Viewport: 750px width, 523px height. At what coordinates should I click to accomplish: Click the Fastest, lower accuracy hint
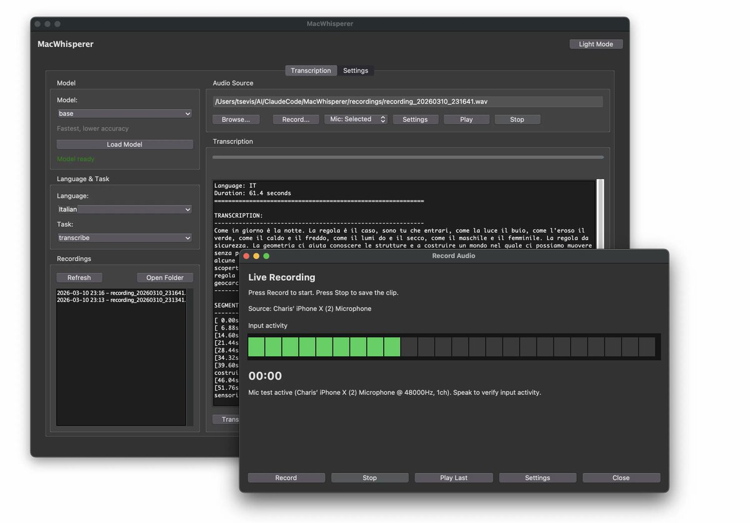pos(92,129)
